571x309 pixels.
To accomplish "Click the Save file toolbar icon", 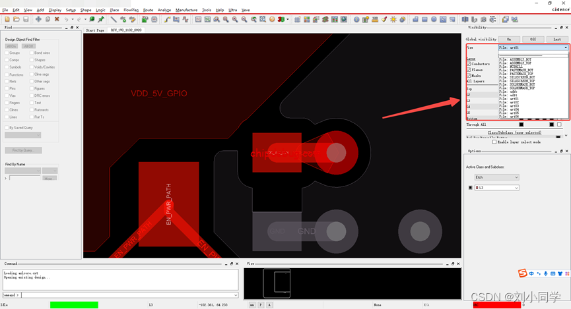I will coord(26,19).
